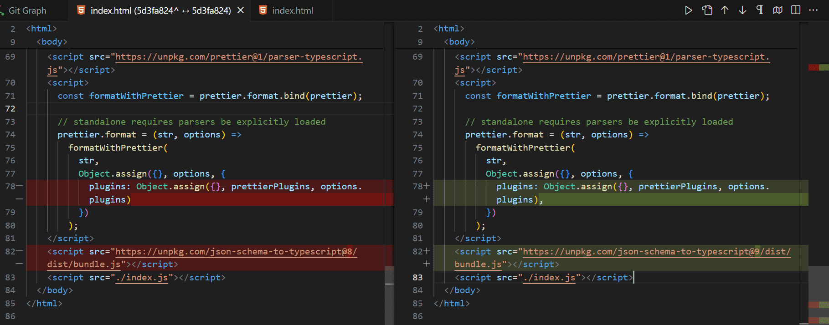Viewport: 829px width, 325px height.
Task: Switch to the plain index.html tab
Action: (x=292, y=10)
